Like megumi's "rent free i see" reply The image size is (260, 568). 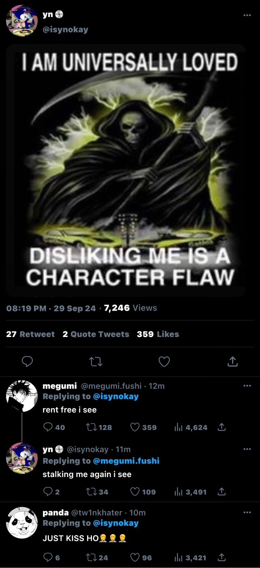point(135,427)
